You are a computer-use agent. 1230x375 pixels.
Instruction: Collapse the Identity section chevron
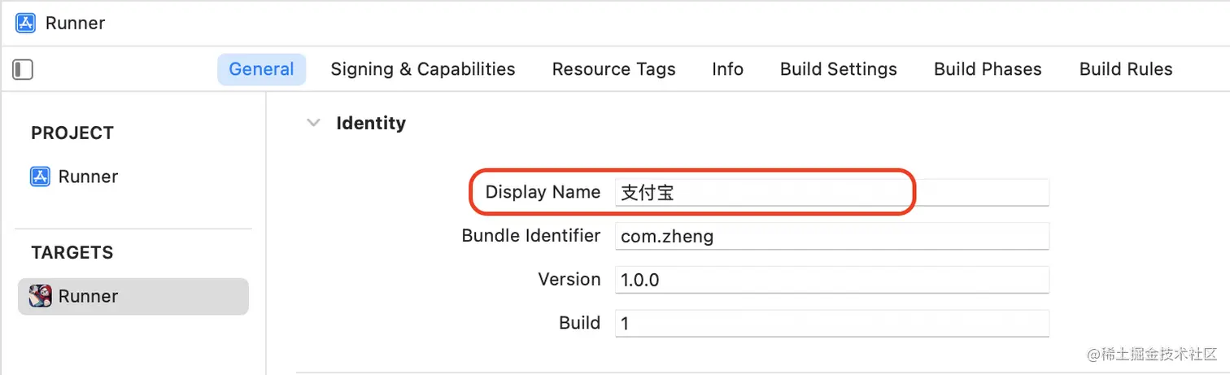point(313,124)
